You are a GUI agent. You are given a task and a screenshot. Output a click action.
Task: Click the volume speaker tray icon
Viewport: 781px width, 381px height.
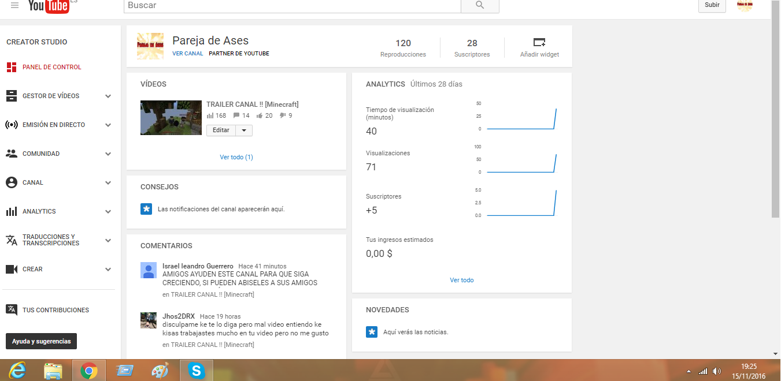click(x=717, y=371)
